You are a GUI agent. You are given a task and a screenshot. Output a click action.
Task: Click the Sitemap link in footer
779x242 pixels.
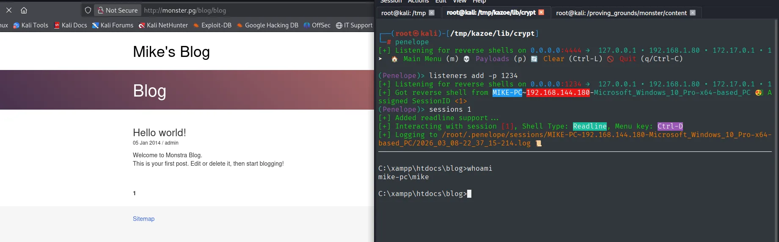click(x=143, y=219)
